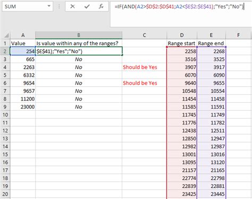Select range end cell 12947
Image resolution: width=252 pixels, height=199 pixels.
(x=211, y=138)
